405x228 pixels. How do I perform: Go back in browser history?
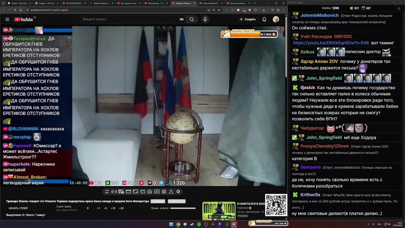pyautogui.click(x=3, y=10)
